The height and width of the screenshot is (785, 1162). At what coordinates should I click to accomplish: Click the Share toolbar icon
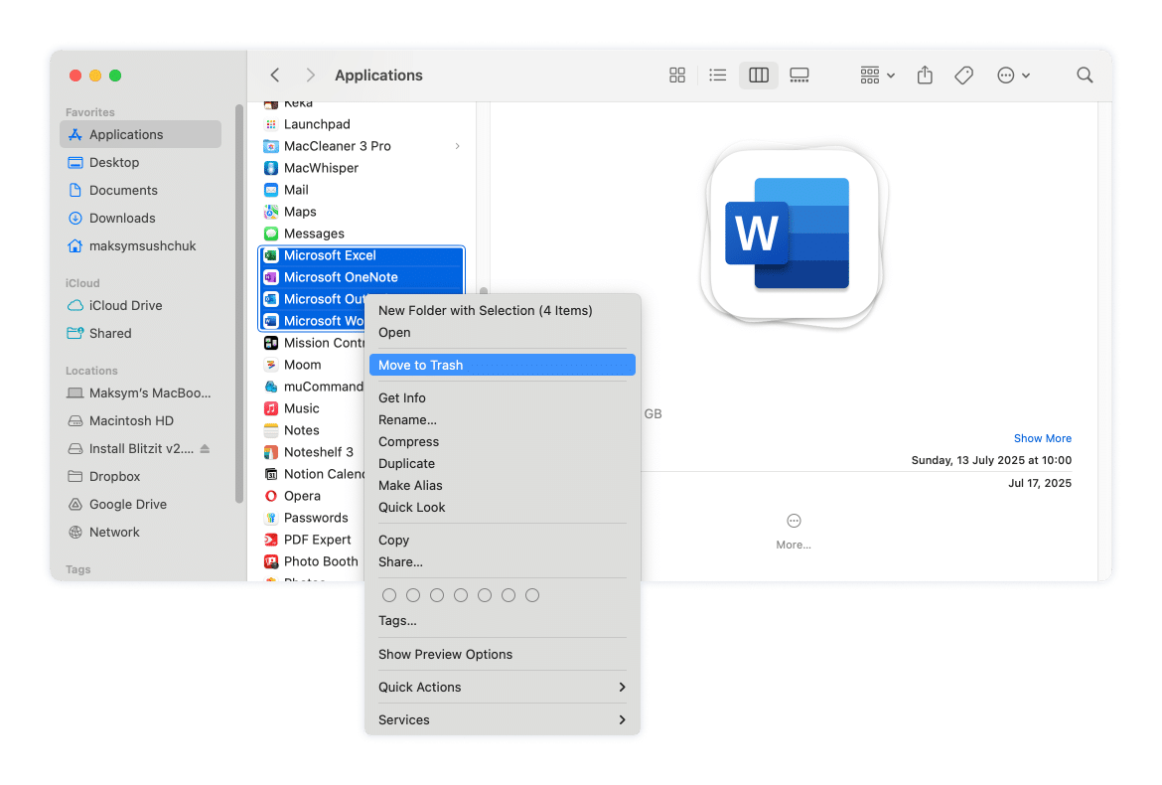pos(925,75)
